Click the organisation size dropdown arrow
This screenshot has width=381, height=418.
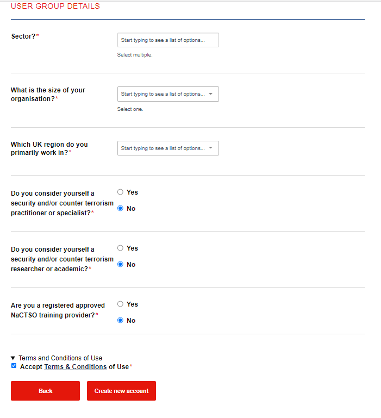[x=211, y=94]
